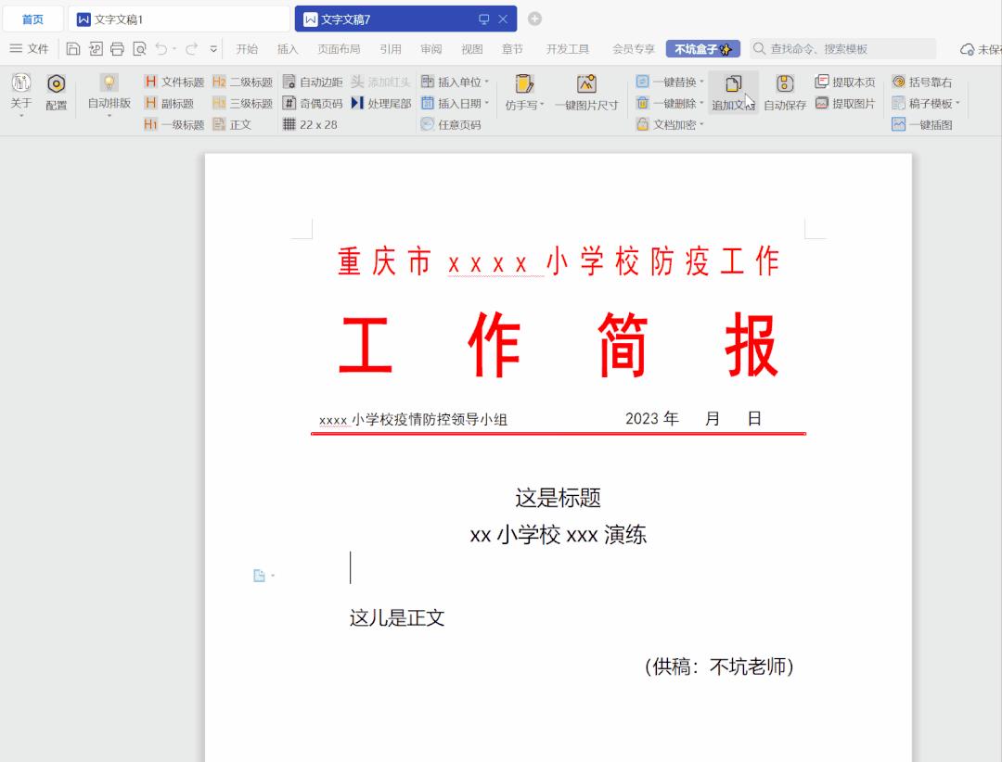The image size is (1002, 762).
Task: Click 提取本页 to extract current page
Action: point(847,81)
